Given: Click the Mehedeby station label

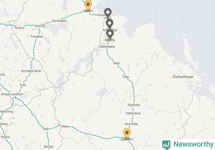Looking at the screenshot, I should (x=108, y=47).
